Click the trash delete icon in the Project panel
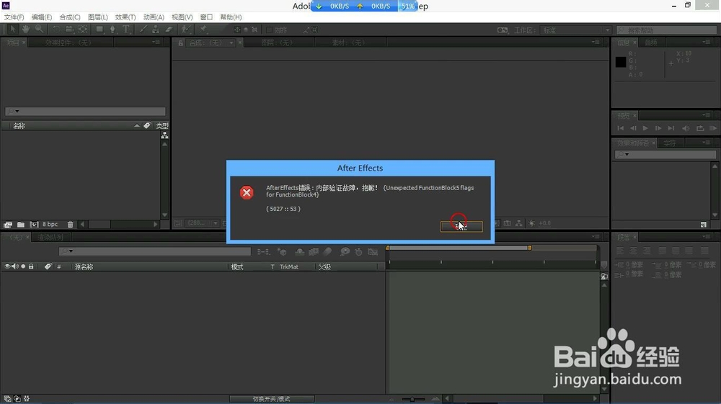The image size is (721, 404). [x=71, y=225]
